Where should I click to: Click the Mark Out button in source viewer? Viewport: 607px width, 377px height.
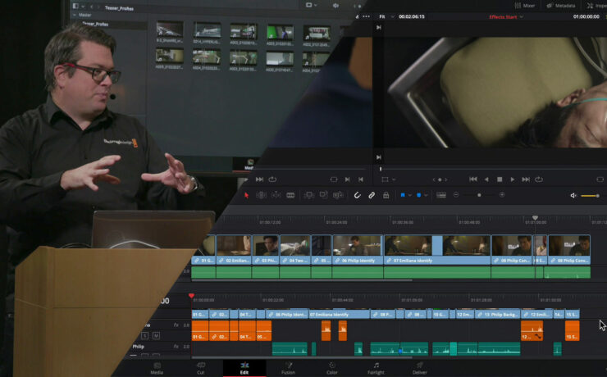click(361, 179)
